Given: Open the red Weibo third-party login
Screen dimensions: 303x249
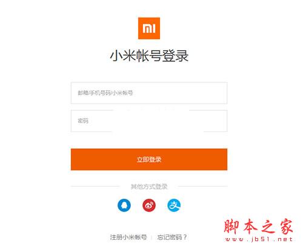Looking at the screenshot, I should click(149, 205).
